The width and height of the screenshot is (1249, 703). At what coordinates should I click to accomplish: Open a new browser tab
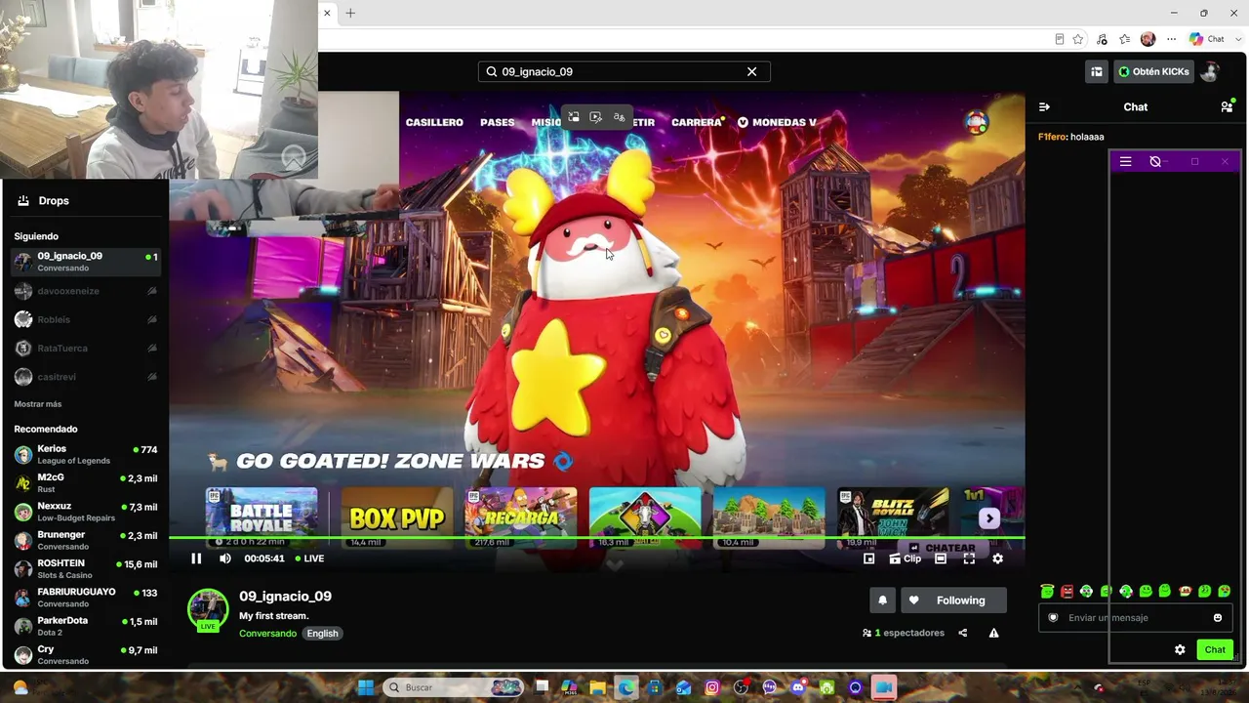click(350, 13)
